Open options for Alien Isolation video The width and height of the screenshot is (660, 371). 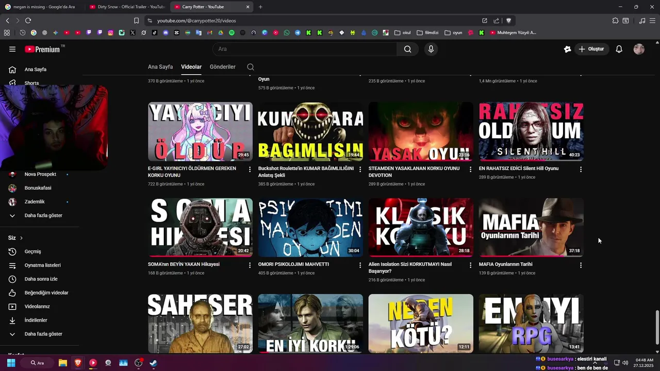470,265
